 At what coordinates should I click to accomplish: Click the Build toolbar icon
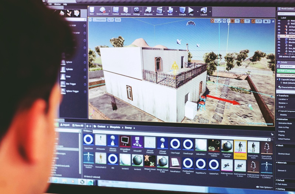[170, 11]
